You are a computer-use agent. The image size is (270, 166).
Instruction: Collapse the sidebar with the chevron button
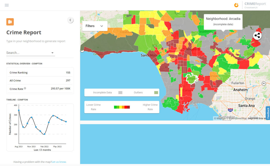(70, 20)
